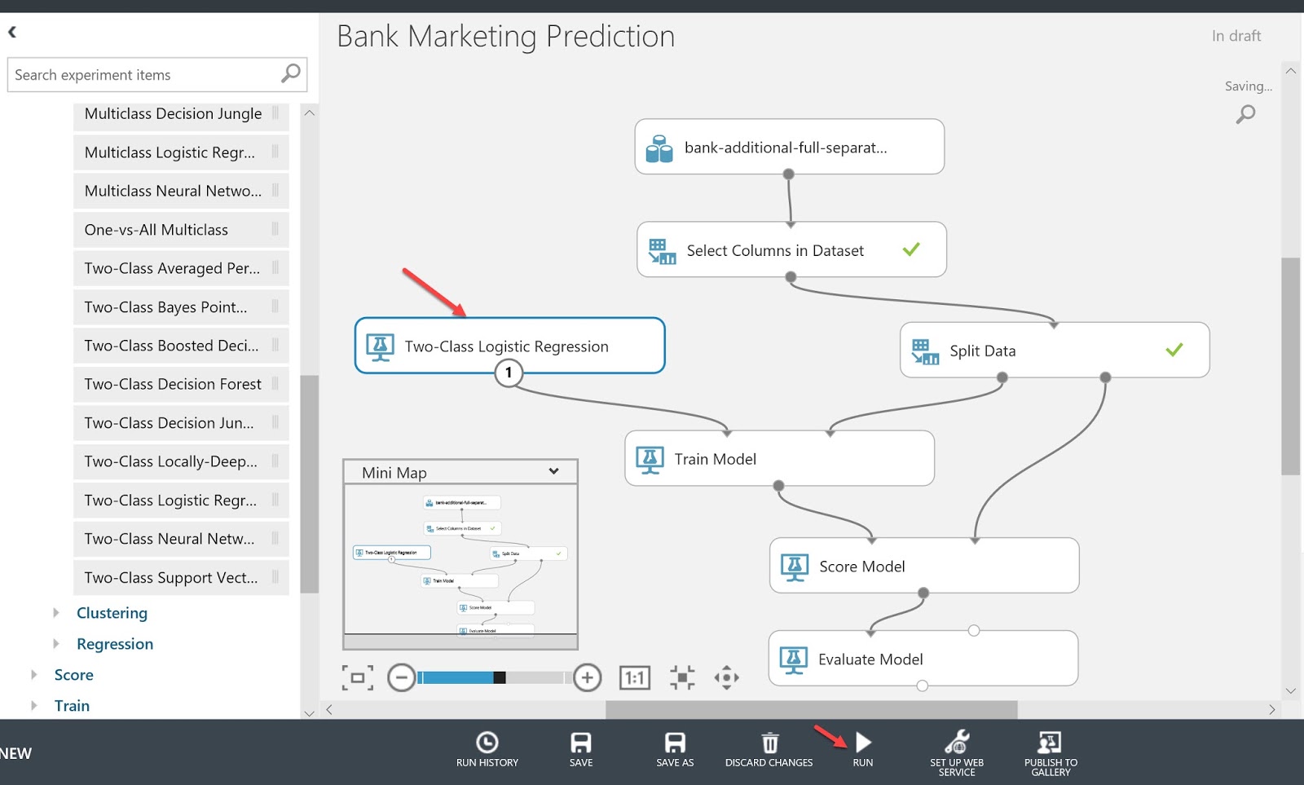
Task: Adjust the canvas zoom slider
Action: pyautogui.click(x=497, y=677)
